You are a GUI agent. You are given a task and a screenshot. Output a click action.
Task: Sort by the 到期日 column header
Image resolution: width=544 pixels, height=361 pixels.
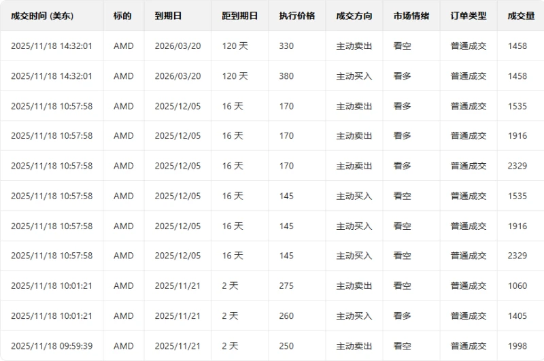[168, 16]
